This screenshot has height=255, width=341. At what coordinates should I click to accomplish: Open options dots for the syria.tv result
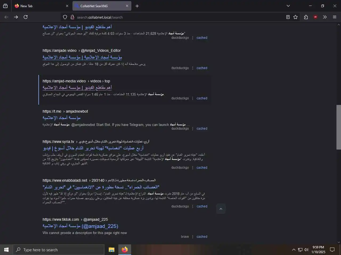click(x=193, y=168)
